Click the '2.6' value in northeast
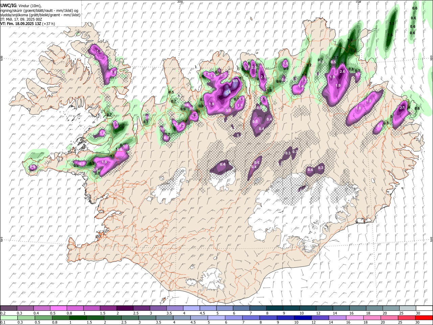Screen dimensions: 433x325 point(342,71)
